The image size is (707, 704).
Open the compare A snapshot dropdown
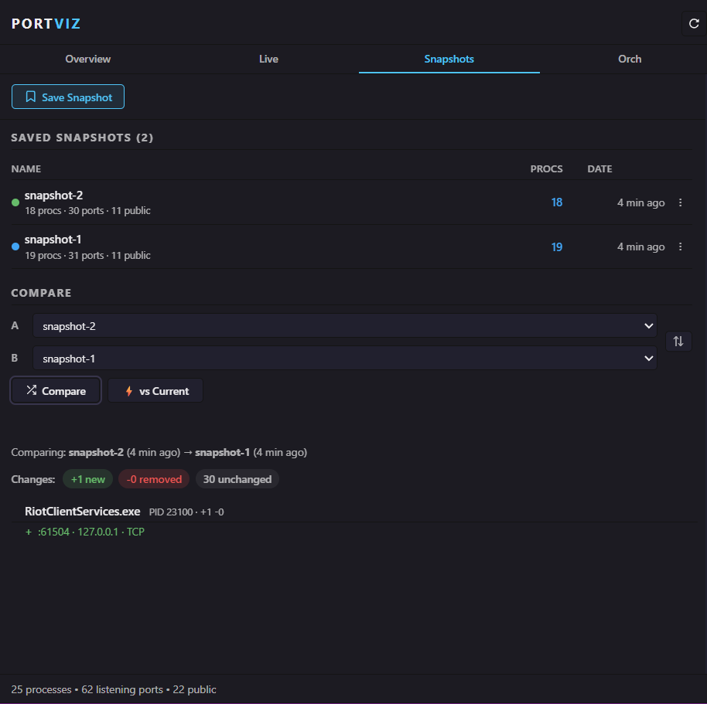pos(344,325)
